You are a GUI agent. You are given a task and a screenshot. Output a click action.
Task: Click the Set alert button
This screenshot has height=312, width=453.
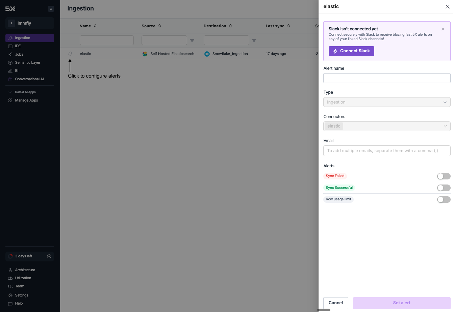pos(402,303)
